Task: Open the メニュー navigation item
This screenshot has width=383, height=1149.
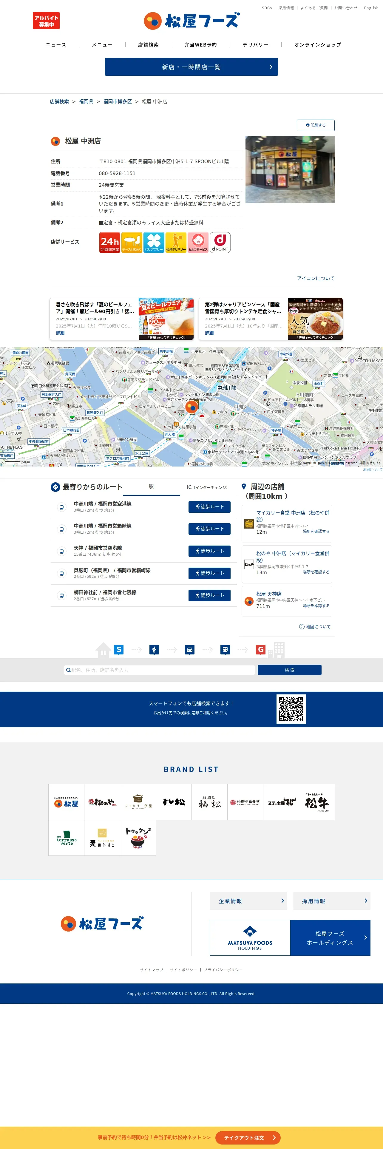Action: coord(102,45)
